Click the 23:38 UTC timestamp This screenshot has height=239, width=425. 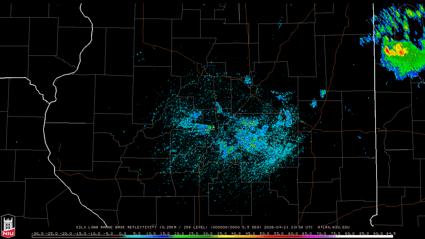point(301,227)
